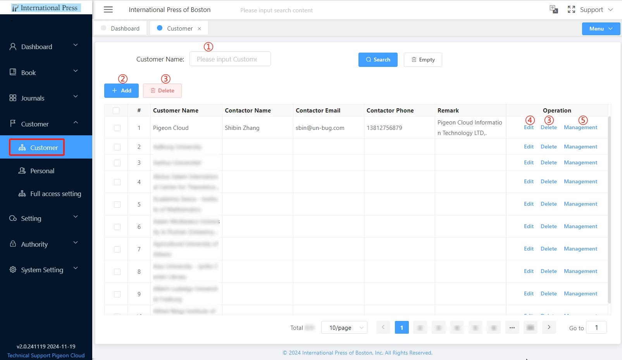Screen dimensions: 622x360
Task: Collapse the Customer sidebar menu chevron
Action: pyautogui.click(x=76, y=122)
